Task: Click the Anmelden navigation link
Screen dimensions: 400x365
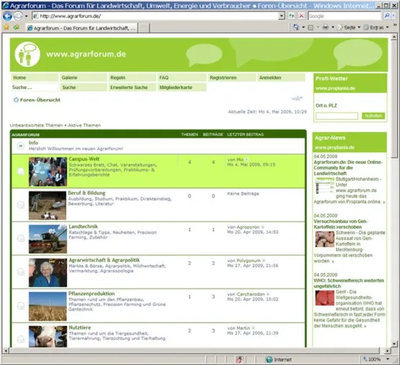Action: [281, 78]
